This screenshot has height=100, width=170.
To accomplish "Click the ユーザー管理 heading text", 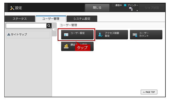I will click(x=69, y=25).
